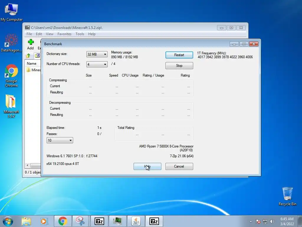Click the Add plus icon in 7-Zip toolbar
The width and height of the screenshot is (302, 227).
coord(31,42)
